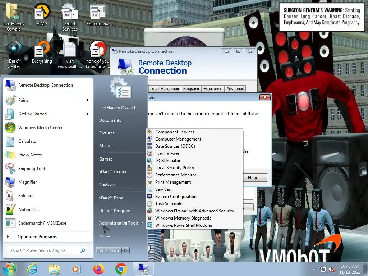Switch to the Local Resources tab
This screenshot has width=368, height=276.
pos(165,89)
